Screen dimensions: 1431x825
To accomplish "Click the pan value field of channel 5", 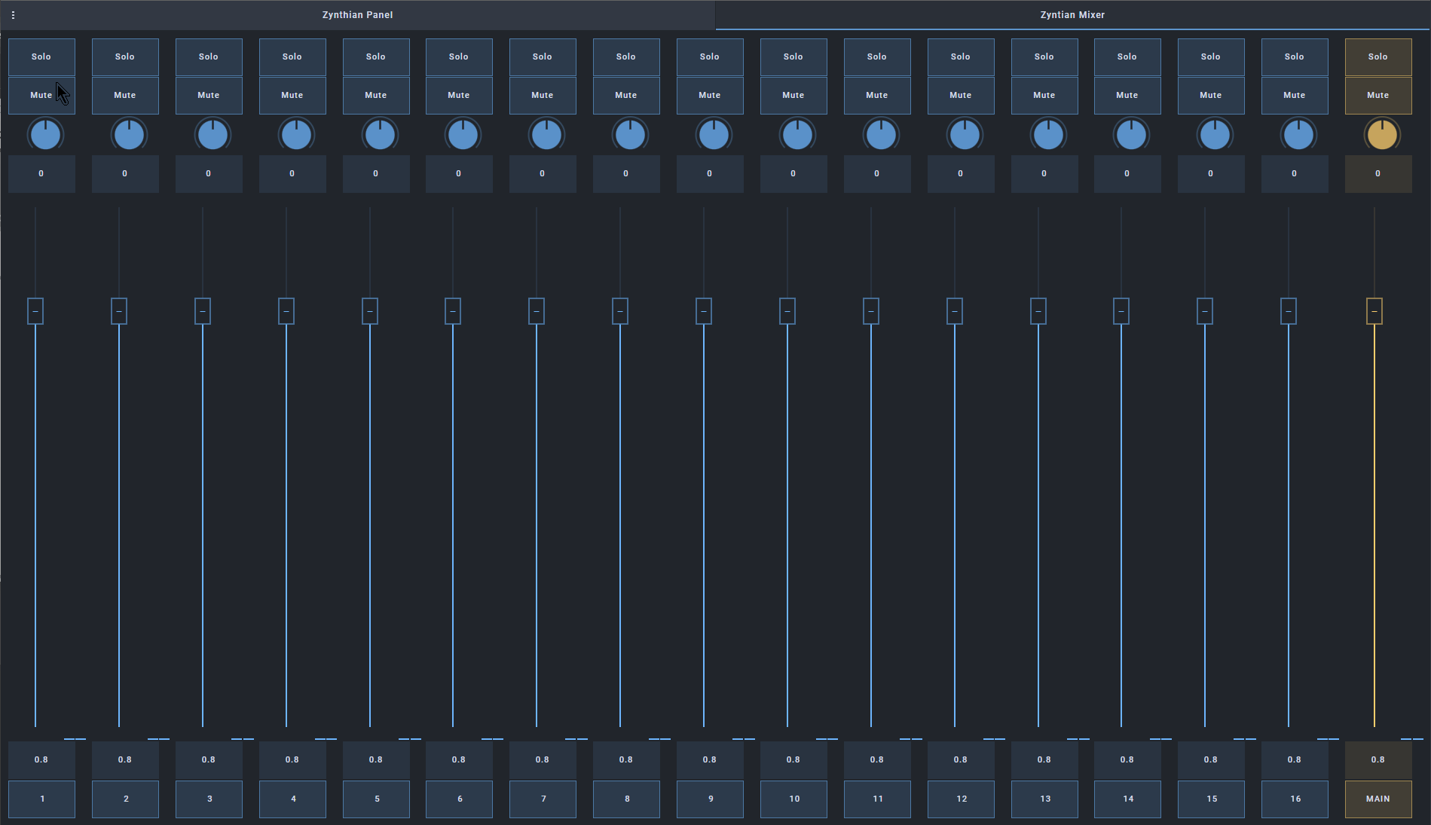I will coord(376,174).
